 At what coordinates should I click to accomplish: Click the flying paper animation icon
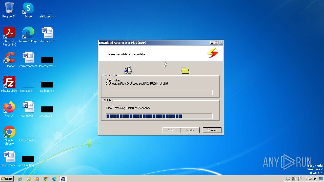tap(165, 65)
